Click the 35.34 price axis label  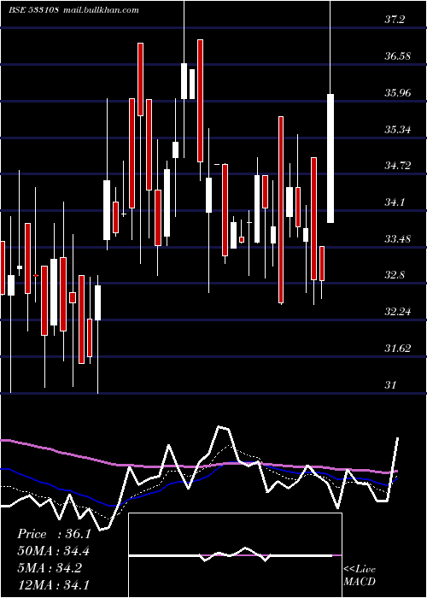click(x=397, y=130)
